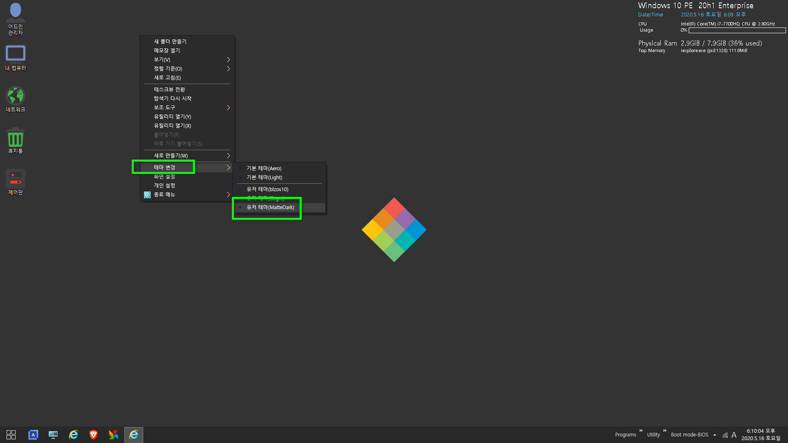Expand the 종료 메뉴 submenu arrow
The width and height of the screenshot is (788, 443).
[228, 195]
